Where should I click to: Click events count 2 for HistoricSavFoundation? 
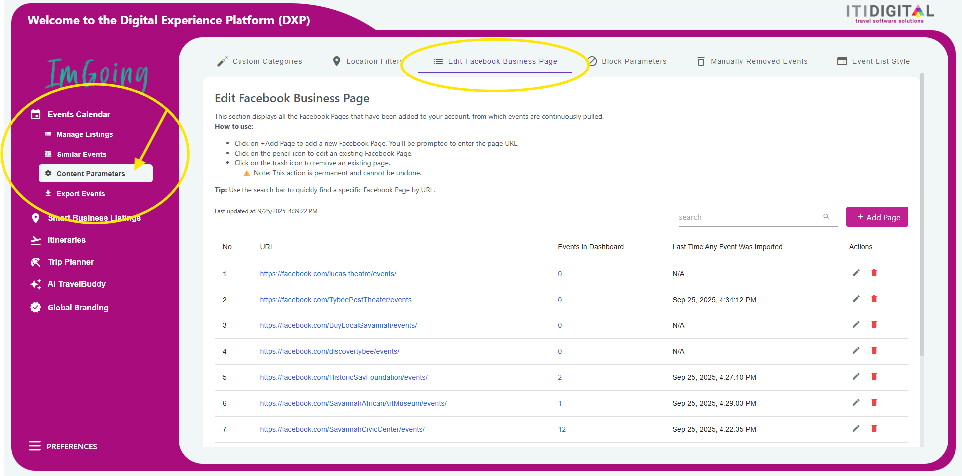point(560,377)
